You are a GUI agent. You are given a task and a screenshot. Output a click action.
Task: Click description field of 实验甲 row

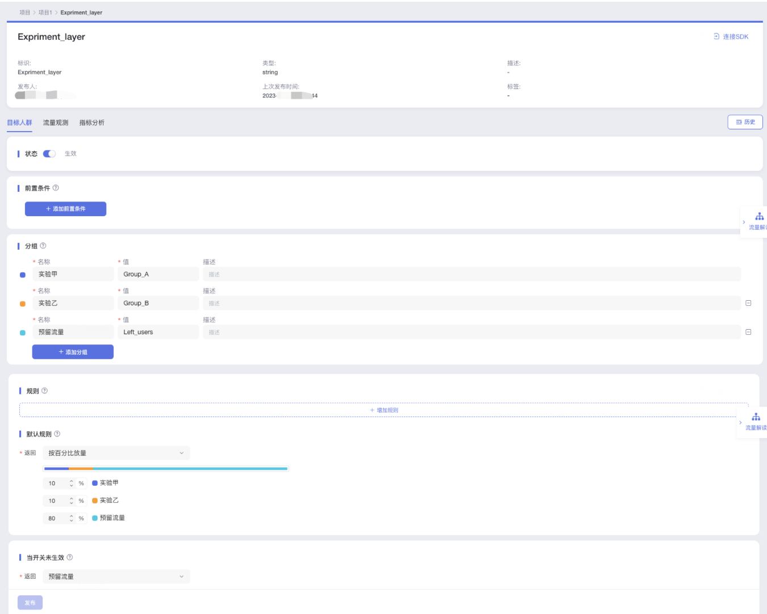tap(472, 274)
